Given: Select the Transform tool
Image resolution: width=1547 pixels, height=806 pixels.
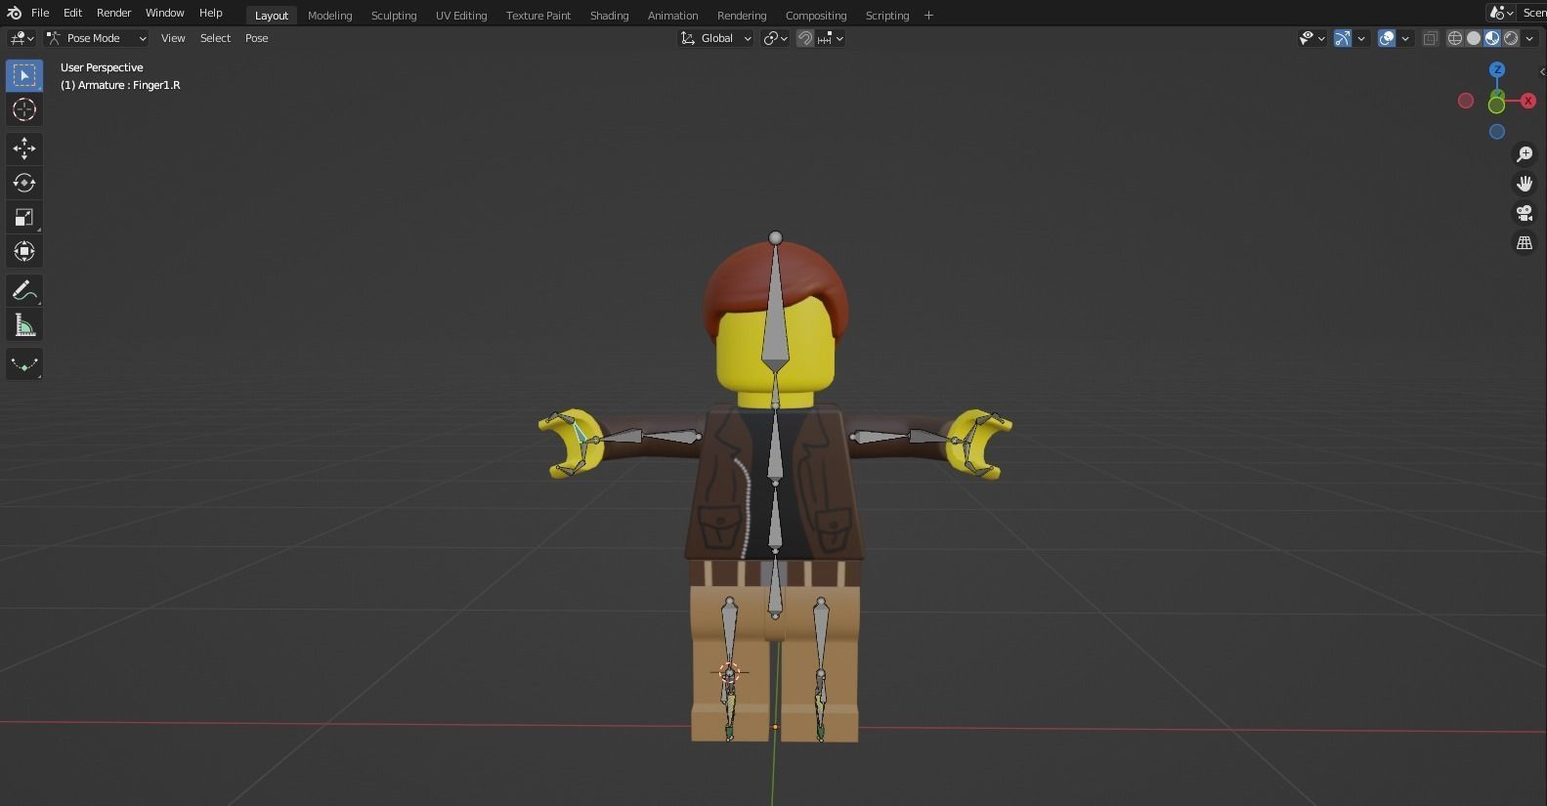Looking at the screenshot, I should point(24,251).
